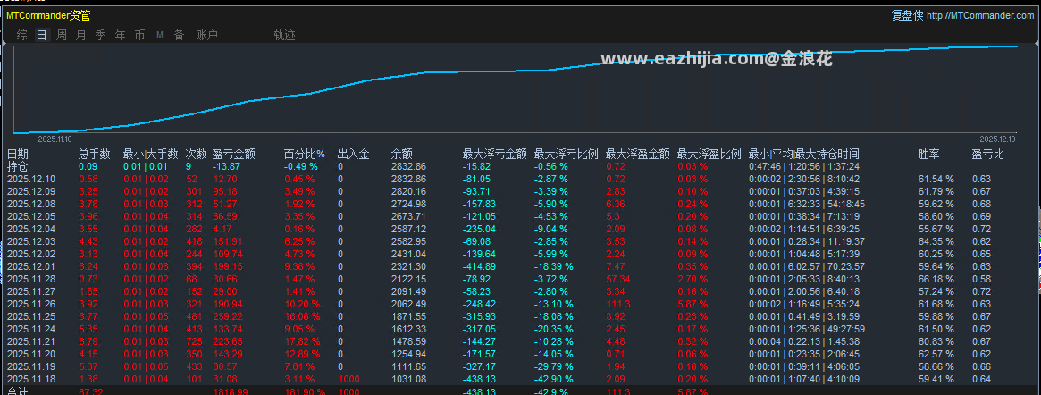Click the 最大浮亏比例 column header
Viewport: 1041px width, 395px height.
567,154
